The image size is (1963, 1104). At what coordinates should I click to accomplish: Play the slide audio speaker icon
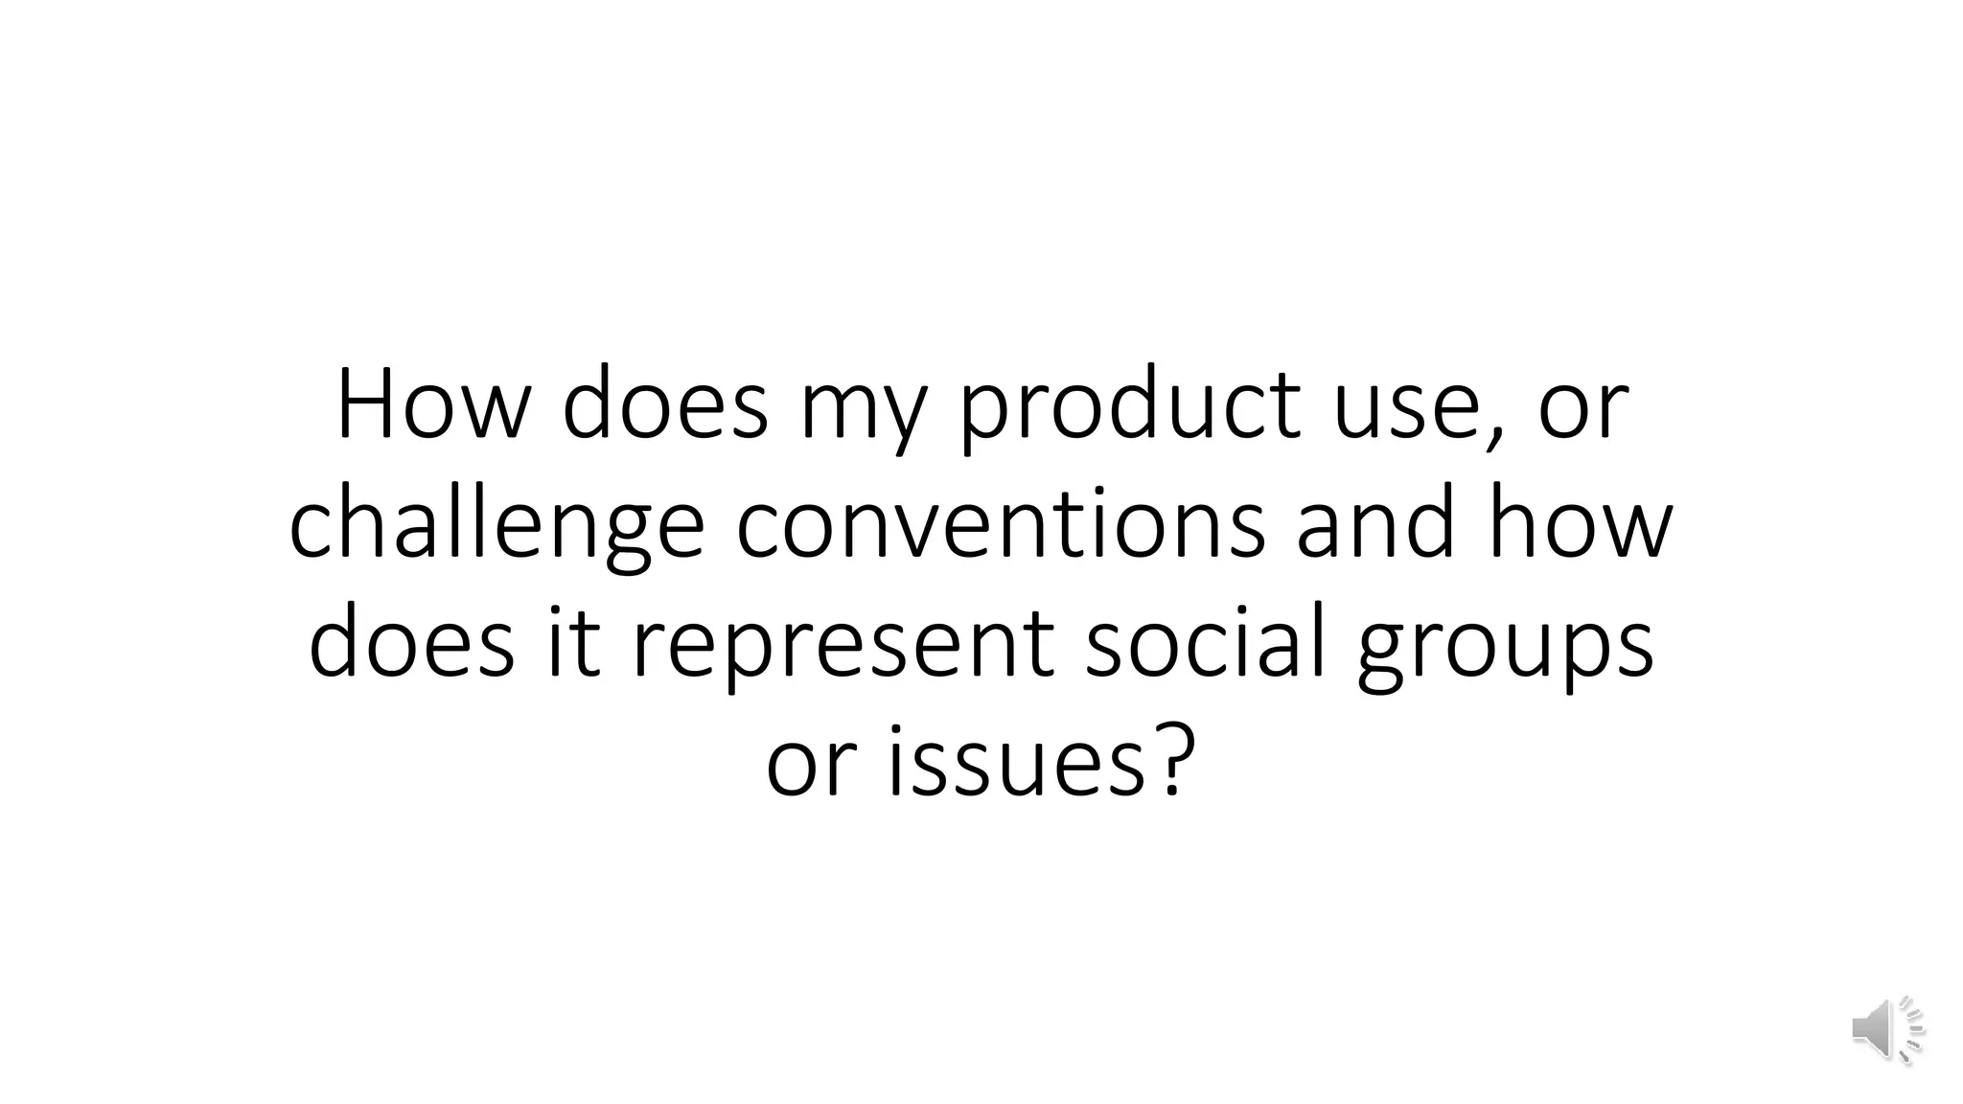pyautogui.click(x=1887, y=1030)
